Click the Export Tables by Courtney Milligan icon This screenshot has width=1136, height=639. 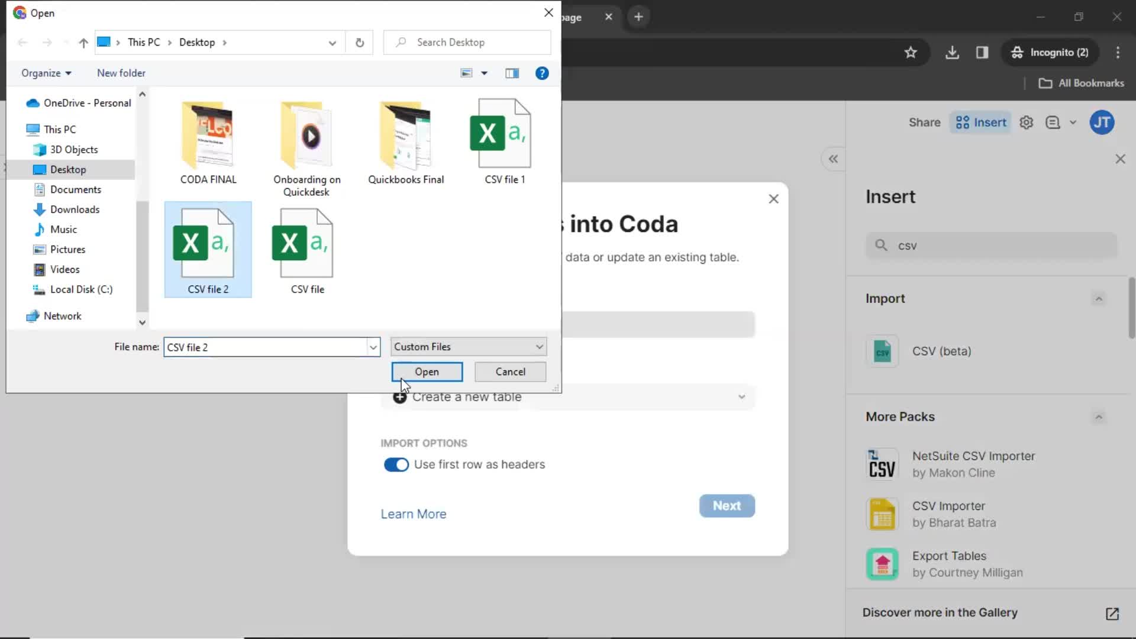click(882, 564)
